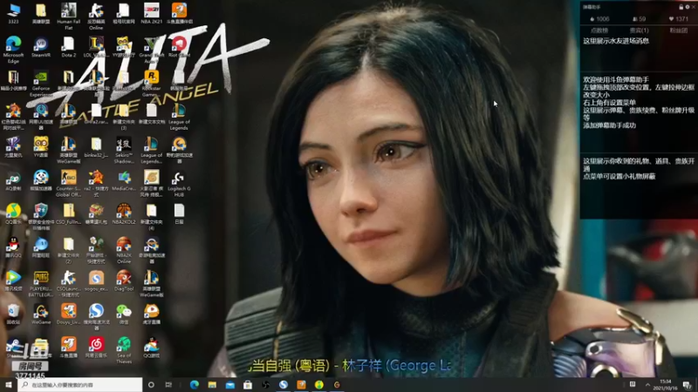The width and height of the screenshot is (698, 392).
Task: Open Microsoft Edge from the taskbar
Action: pos(194,384)
